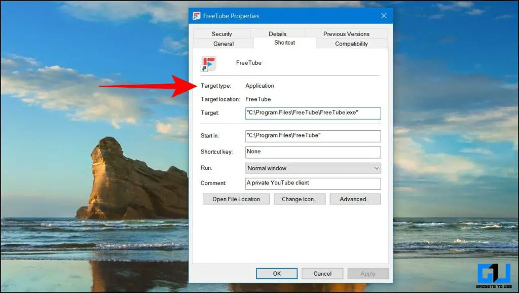Click the FreeTube name beside icon
Screen dimensions: 519x293
click(x=248, y=63)
